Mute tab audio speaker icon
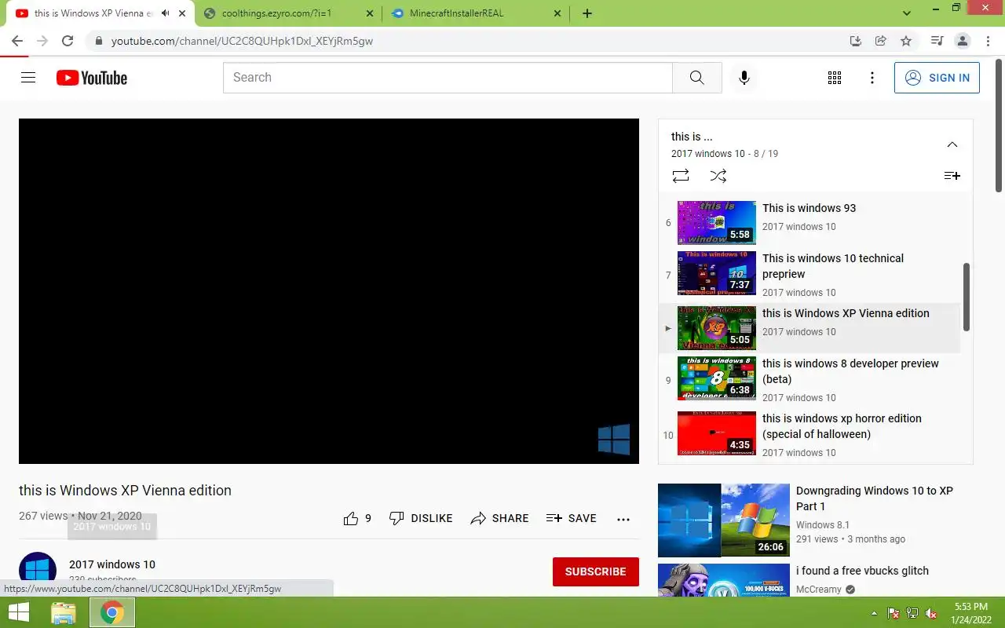Image resolution: width=1005 pixels, height=628 pixels. coord(165,13)
